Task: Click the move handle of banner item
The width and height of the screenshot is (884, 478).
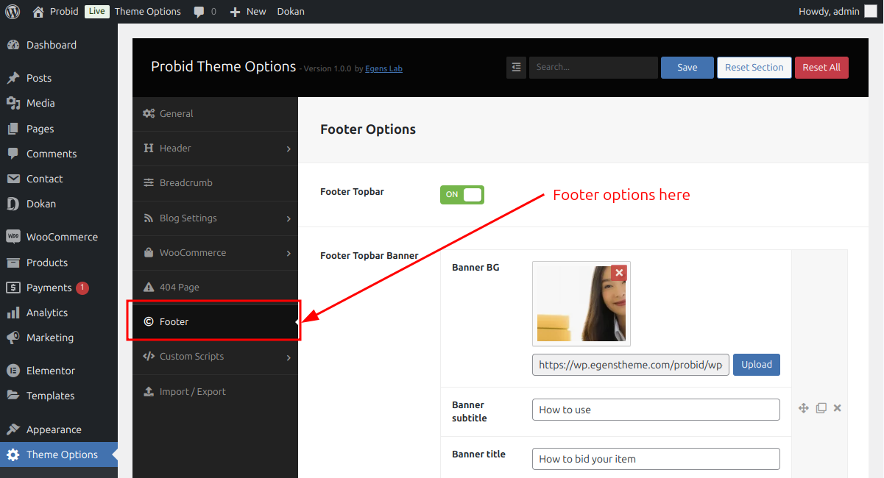Action: click(x=804, y=408)
